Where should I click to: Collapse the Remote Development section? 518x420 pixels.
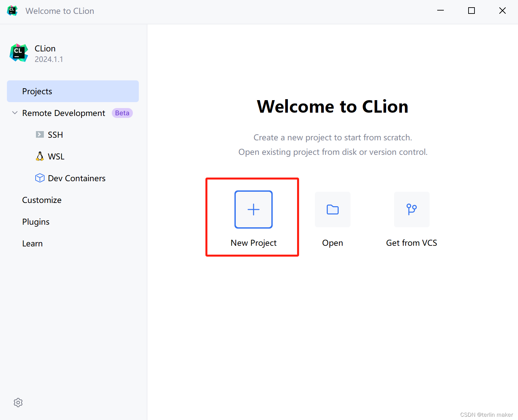click(15, 113)
